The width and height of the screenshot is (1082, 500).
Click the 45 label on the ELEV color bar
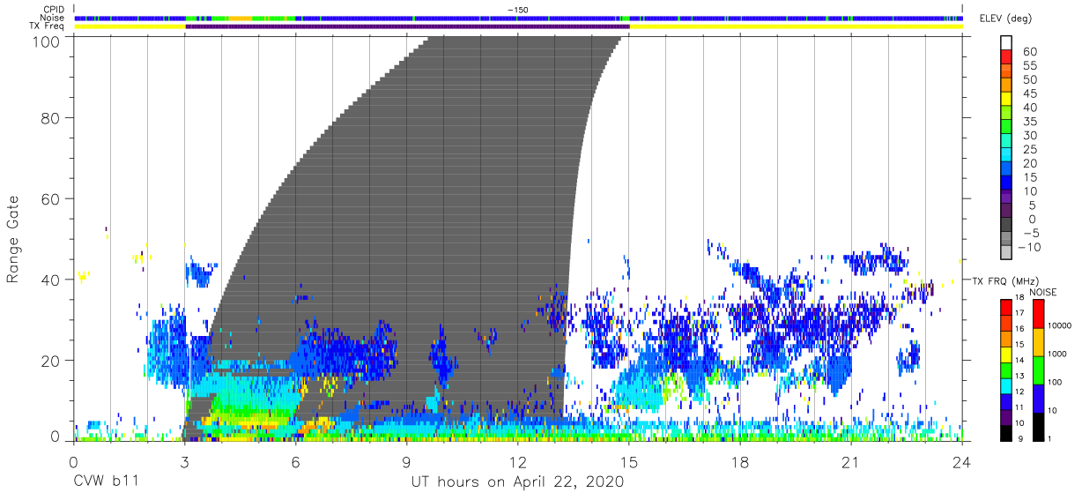coord(1030,93)
